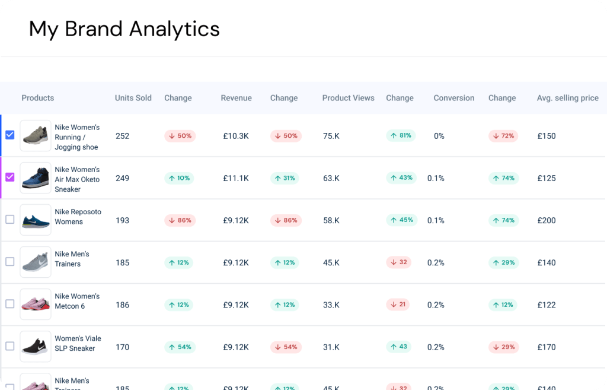
Task: Click the green 12% revenue increase badge for Nike Men's Trainers
Action: click(286, 262)
